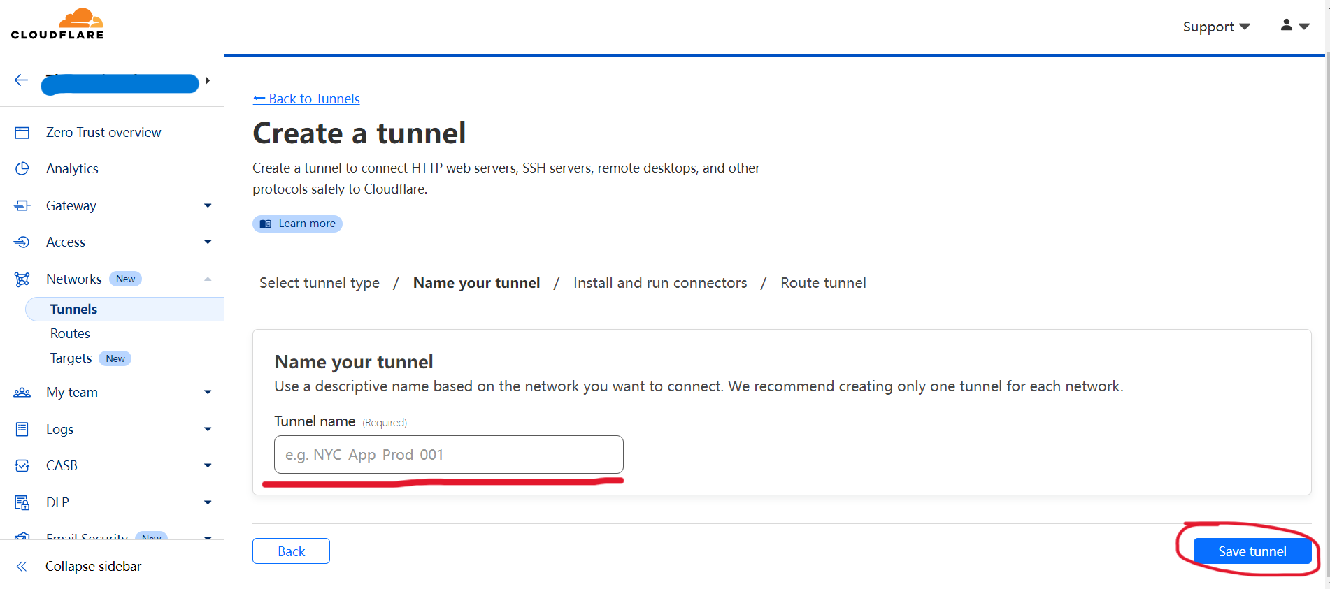The width and height of the screenshot is (1330, 589).
Task: Open Zero Trust overview page
Action: [103, 133]
